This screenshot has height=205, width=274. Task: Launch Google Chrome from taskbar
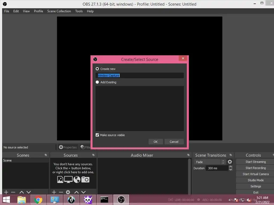38,200
